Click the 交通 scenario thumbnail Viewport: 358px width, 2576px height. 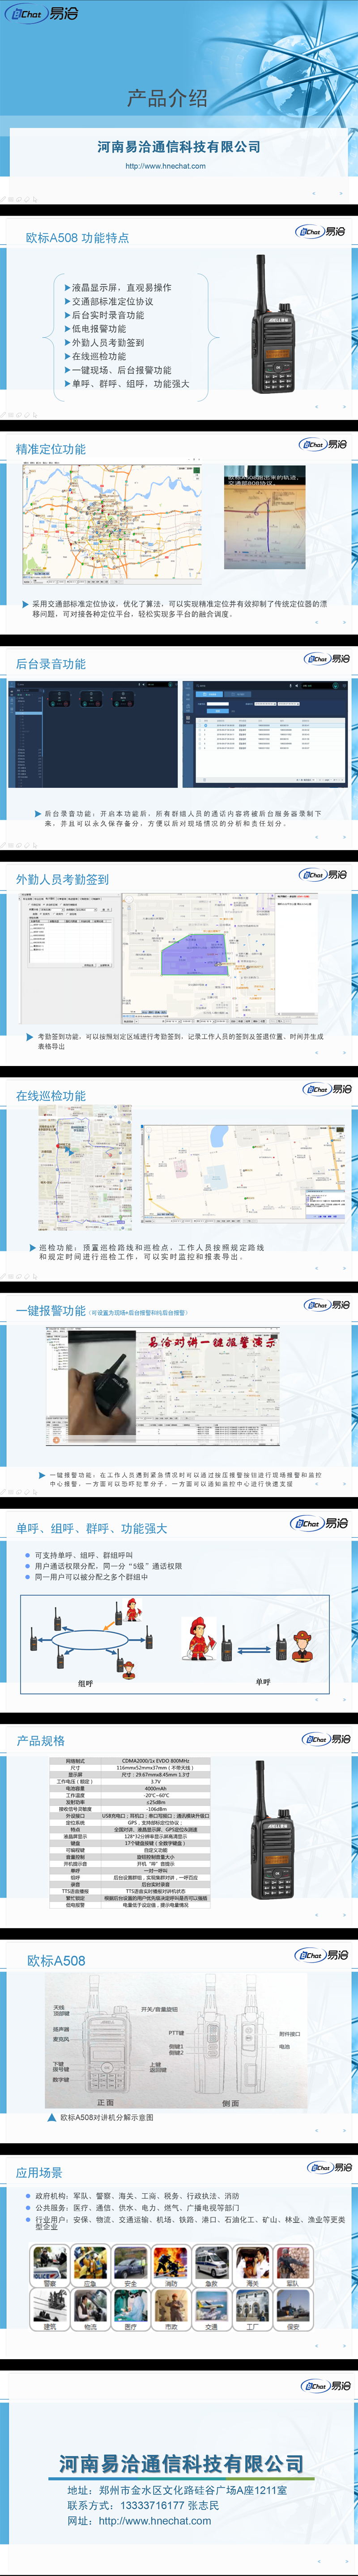point(212,2310)
